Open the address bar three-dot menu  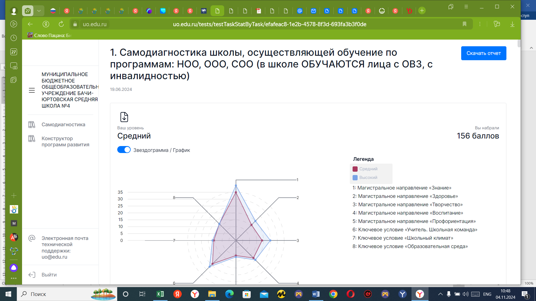click(480, 24)
